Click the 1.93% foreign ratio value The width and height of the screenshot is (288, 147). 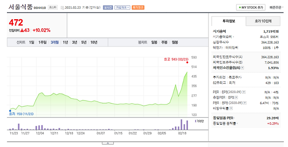(x=273, y=68)
